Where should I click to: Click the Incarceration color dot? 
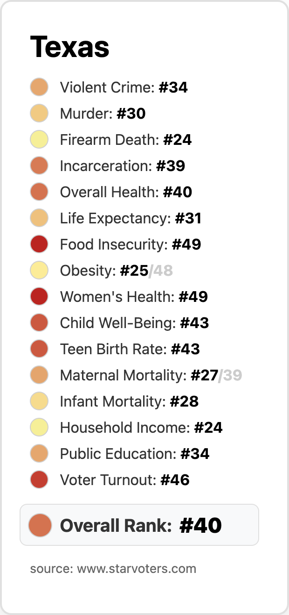39,166
